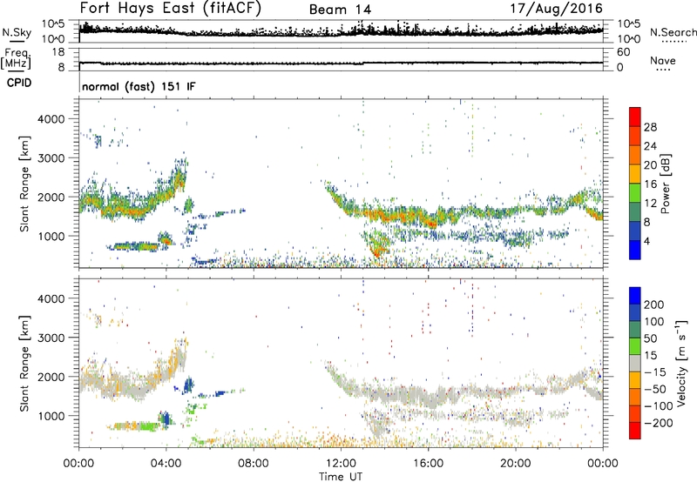Click the '60' tick on Nave axis

click(624, 52)
